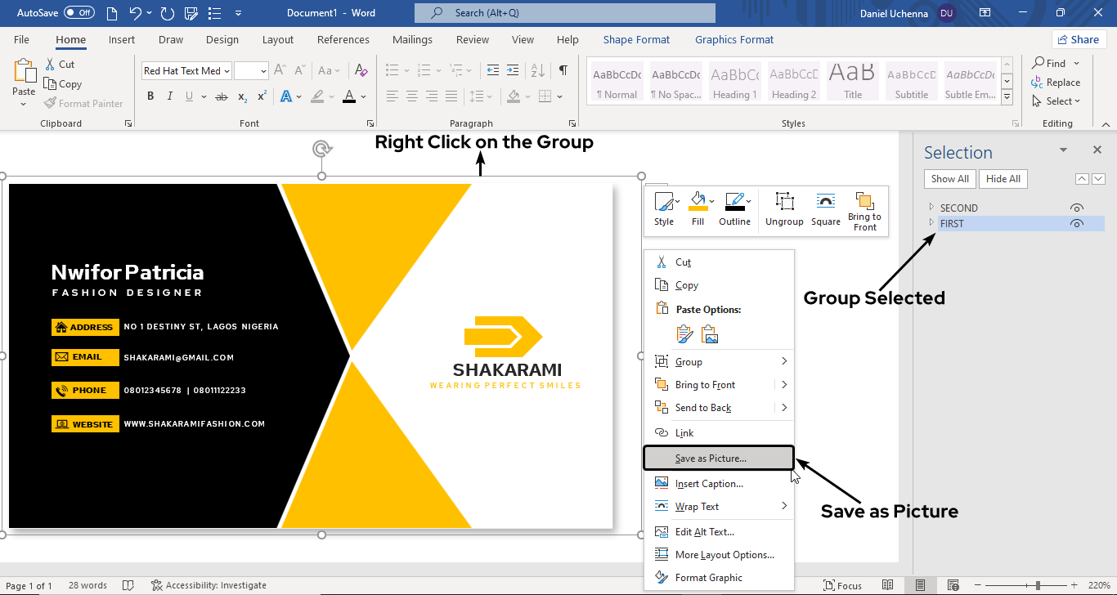Click the Ungroup icon in mini toolbar

tap(784, 203)
